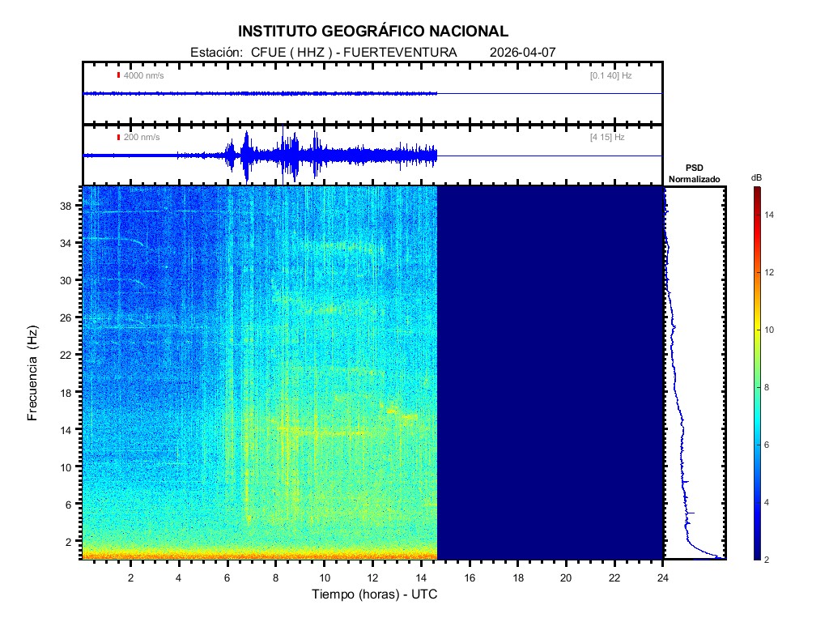Click the 14 tick on the time axis
The image size is (829, 622).
[421, 577]
